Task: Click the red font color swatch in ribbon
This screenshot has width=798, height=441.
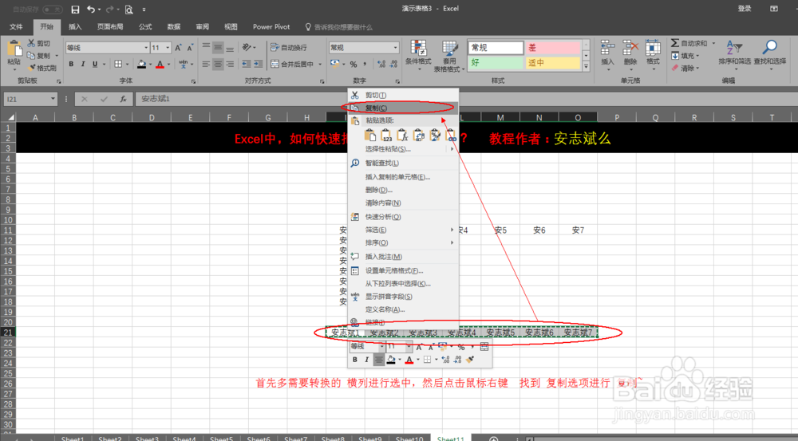Action: coord(160,65)
